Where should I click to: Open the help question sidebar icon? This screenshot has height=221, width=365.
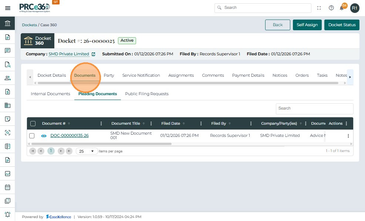pyautogui.click(x=7, y=201)
